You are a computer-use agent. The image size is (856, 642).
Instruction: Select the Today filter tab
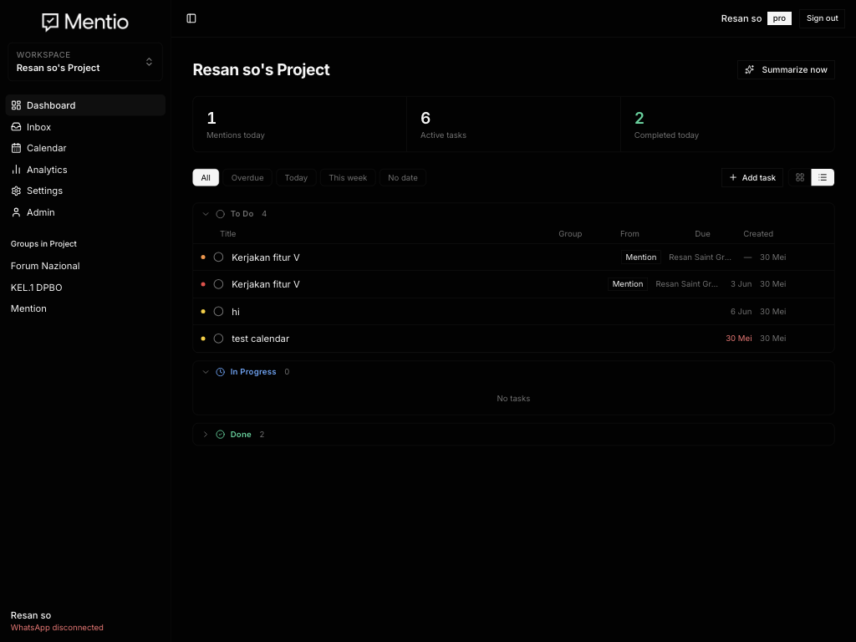(296, 177)
